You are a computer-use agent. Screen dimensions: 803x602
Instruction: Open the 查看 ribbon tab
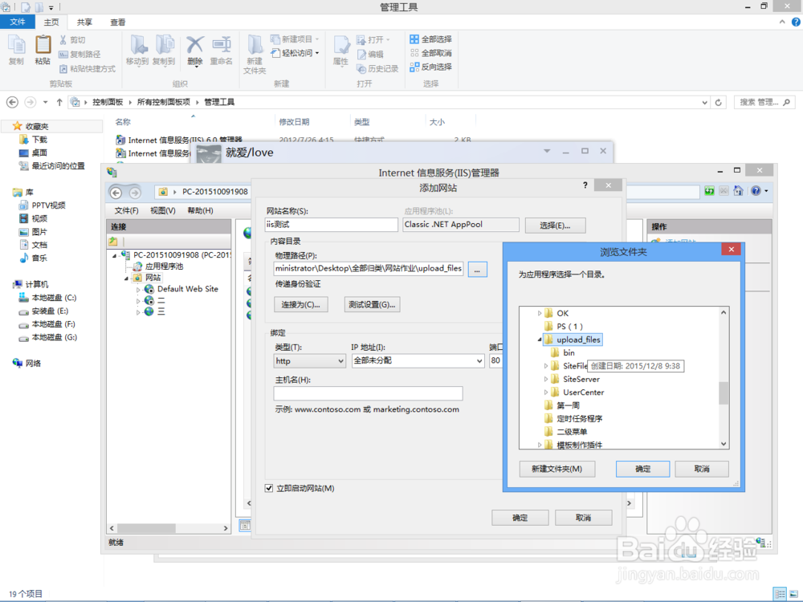(x=117, y=22)
